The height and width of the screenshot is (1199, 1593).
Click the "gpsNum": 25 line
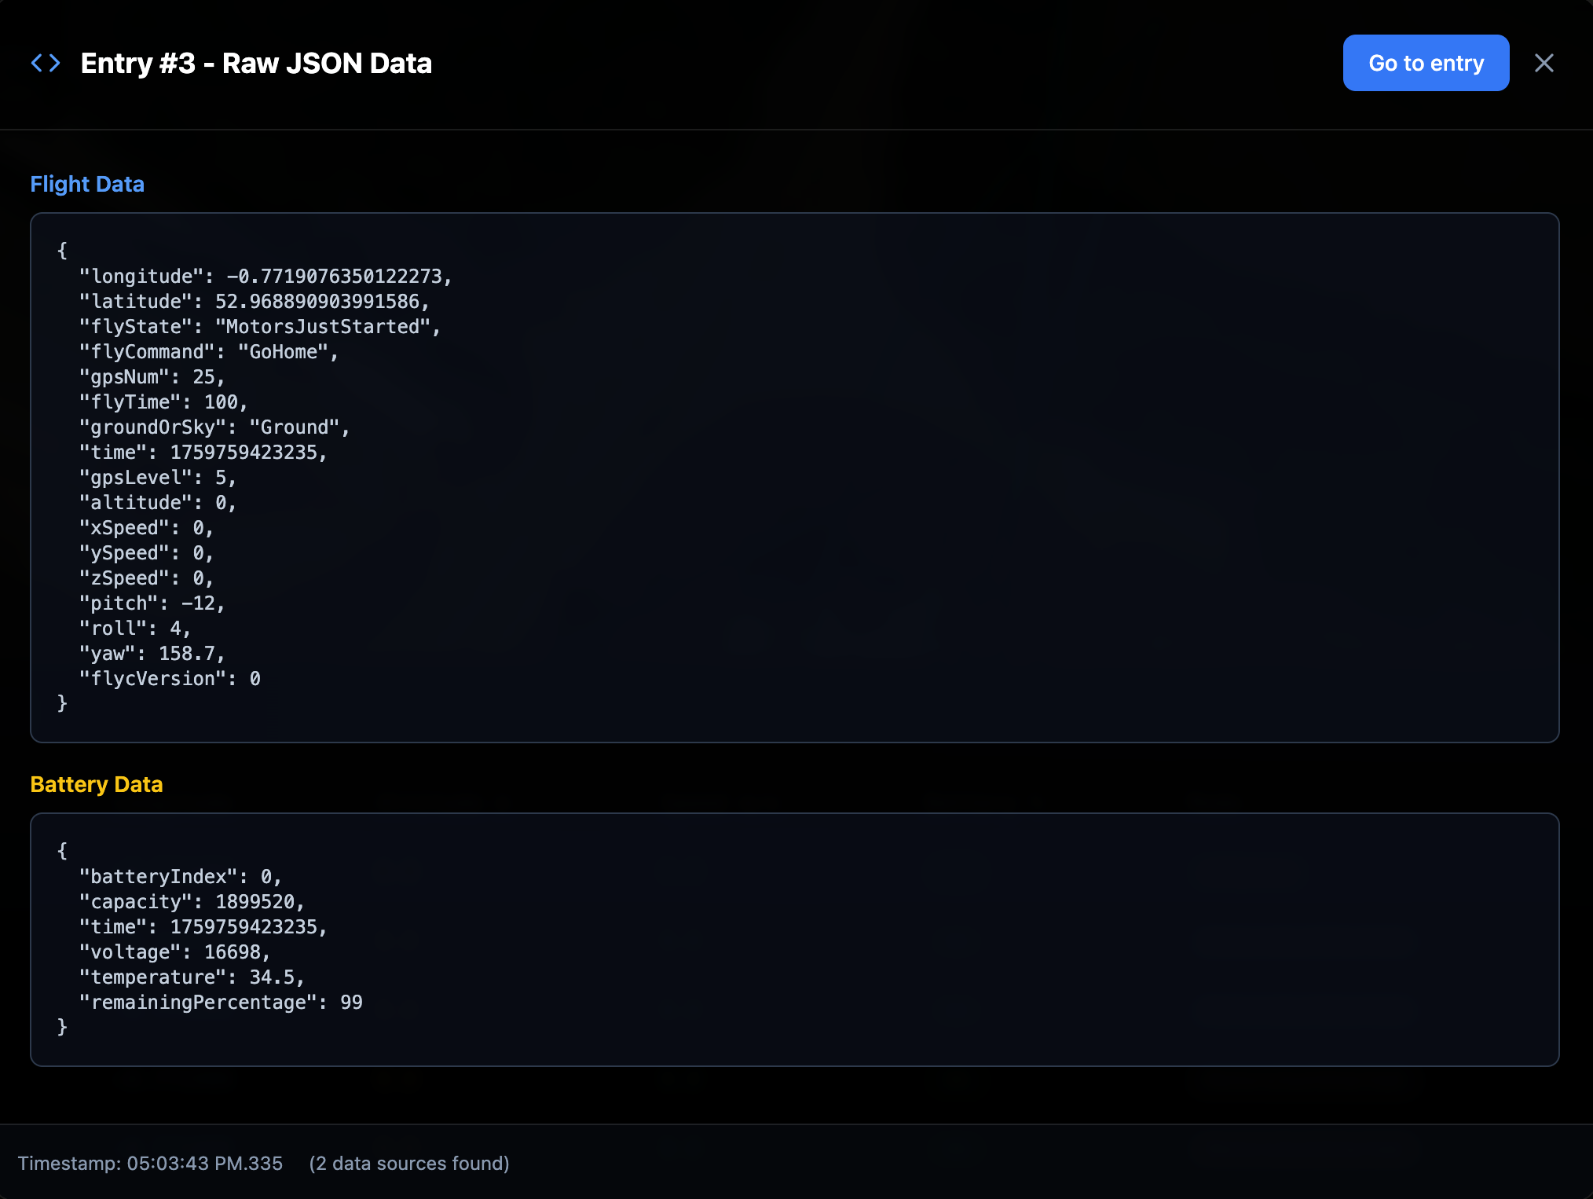pyautogui.click(x=152, y=377)
